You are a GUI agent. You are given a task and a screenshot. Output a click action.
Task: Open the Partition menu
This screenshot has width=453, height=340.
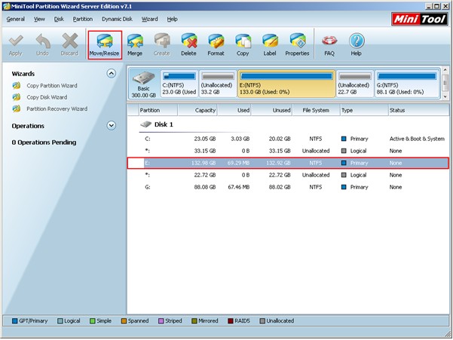pyautogui.click(x=83, y=19)
